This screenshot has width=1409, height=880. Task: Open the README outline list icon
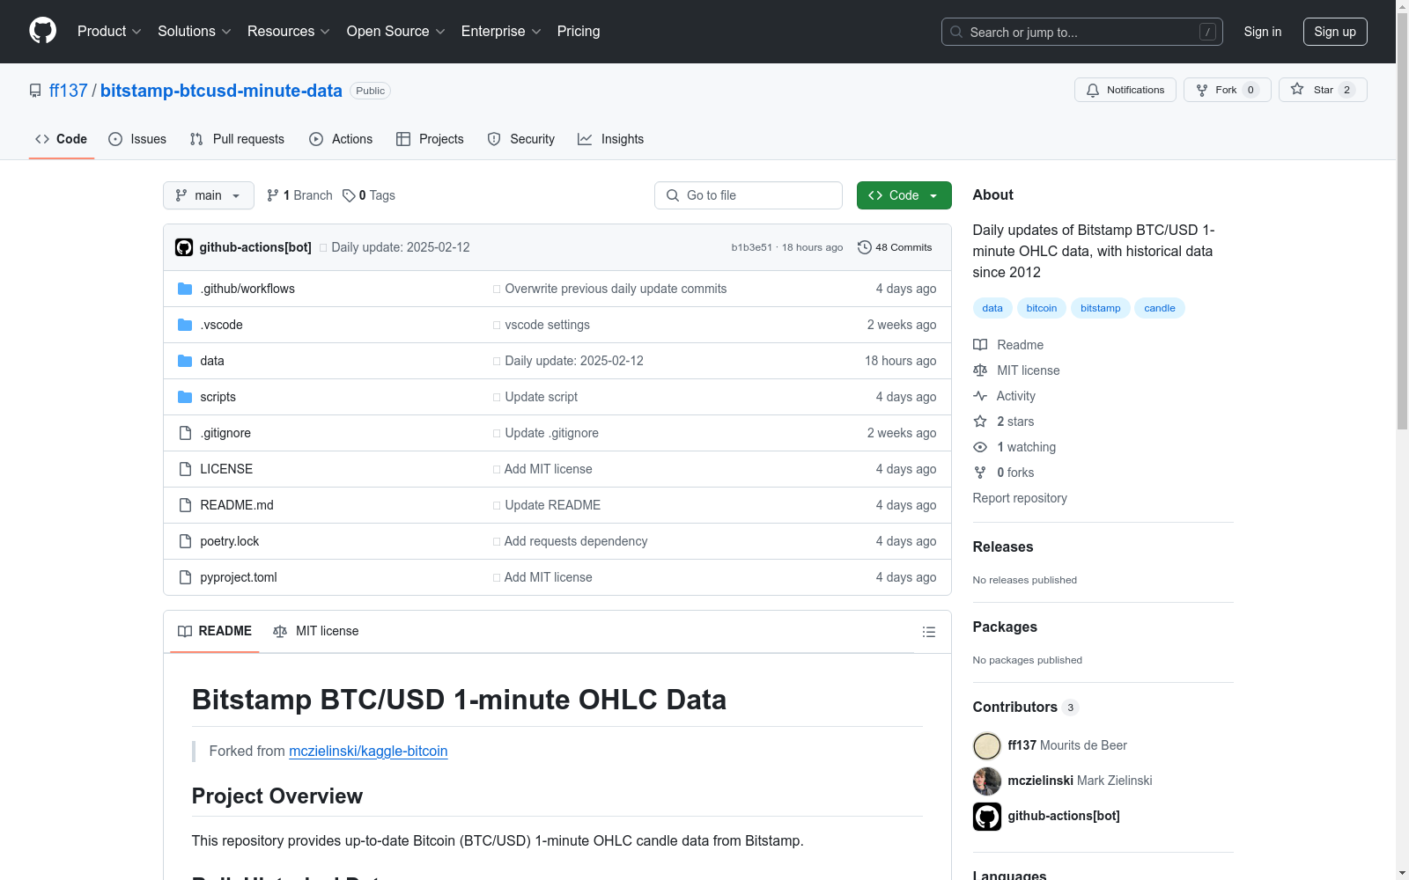click(928, 632)
